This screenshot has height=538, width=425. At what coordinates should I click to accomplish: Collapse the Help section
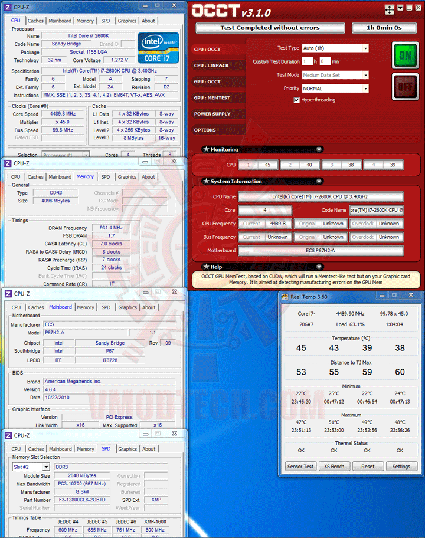coord(319,267)
